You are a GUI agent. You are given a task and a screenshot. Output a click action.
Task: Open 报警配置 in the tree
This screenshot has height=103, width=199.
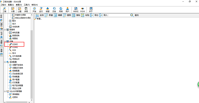tap(14, 71)
